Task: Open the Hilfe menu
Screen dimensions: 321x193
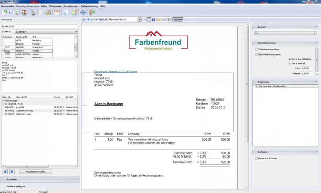Action: coord(102,6)
